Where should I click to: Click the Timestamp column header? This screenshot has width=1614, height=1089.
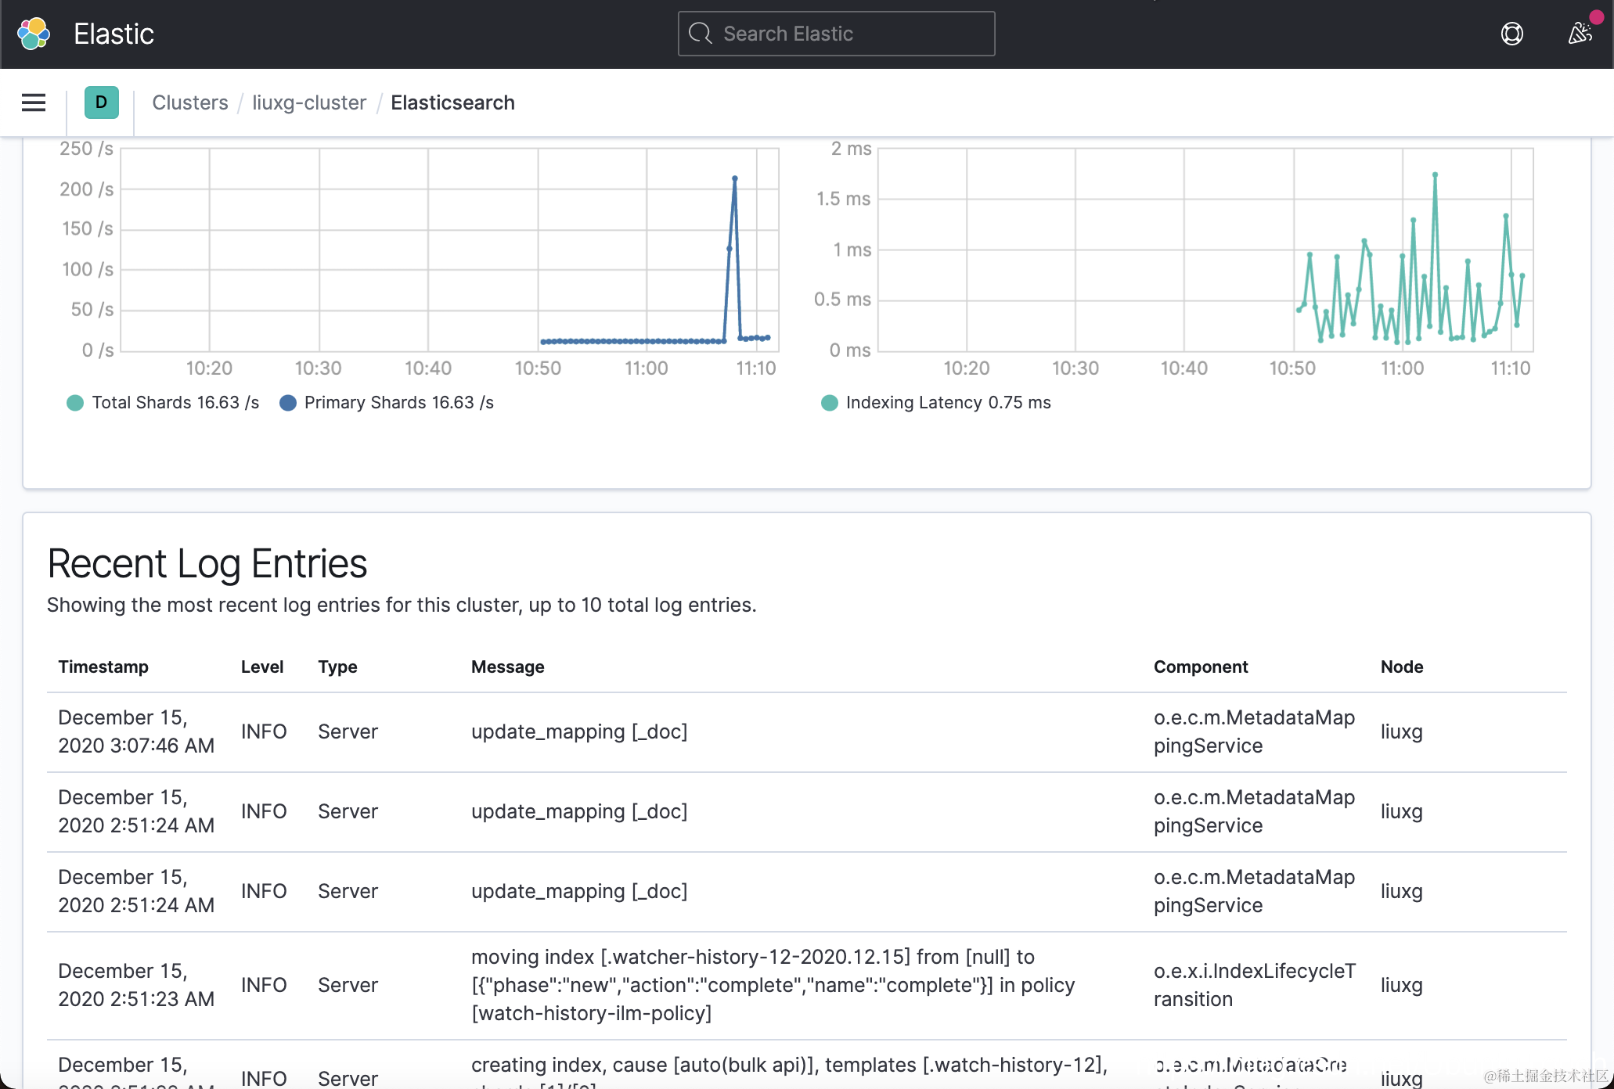coord(103,667)
